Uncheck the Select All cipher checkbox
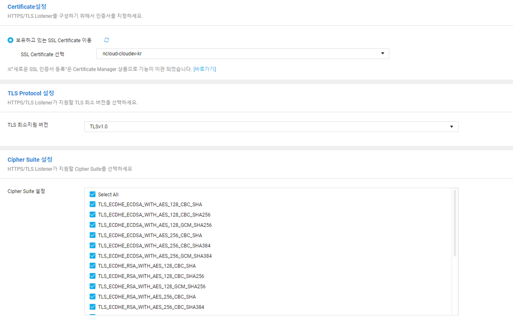 pos(93,194)
